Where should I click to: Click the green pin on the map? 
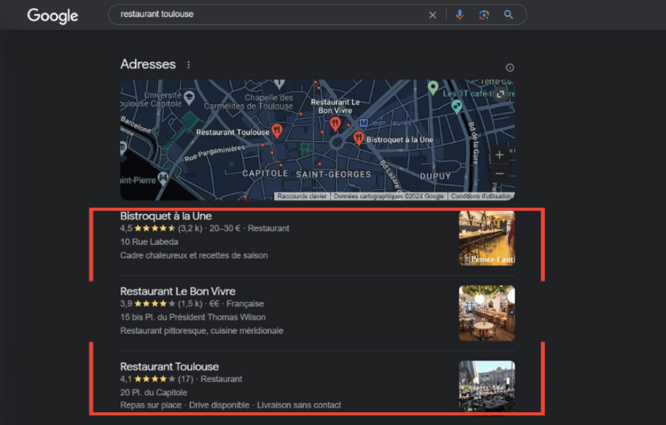point(433,88)
